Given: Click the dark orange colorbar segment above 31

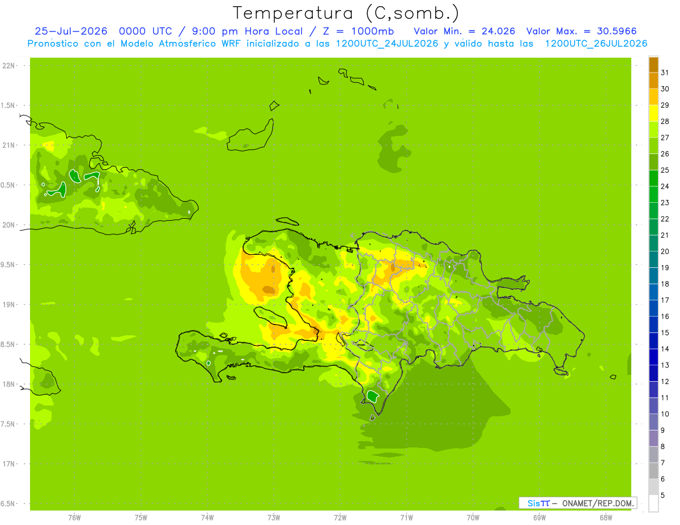Looking at the screenshot, I should (x=653, y=65).
